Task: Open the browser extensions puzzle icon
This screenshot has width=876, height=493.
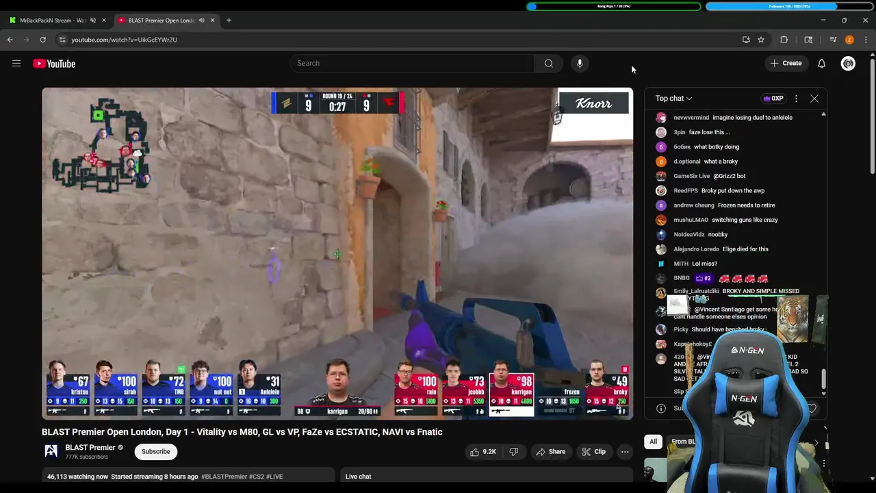Action: (784, 40)
